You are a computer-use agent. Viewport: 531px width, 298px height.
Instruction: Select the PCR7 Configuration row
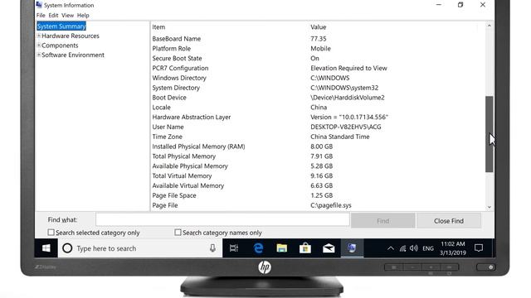point(318,68)
